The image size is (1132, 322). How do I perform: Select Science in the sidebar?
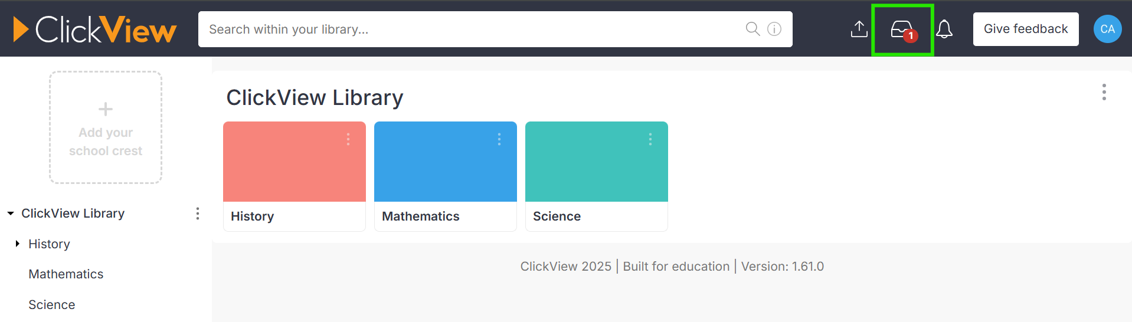(52, 305)
